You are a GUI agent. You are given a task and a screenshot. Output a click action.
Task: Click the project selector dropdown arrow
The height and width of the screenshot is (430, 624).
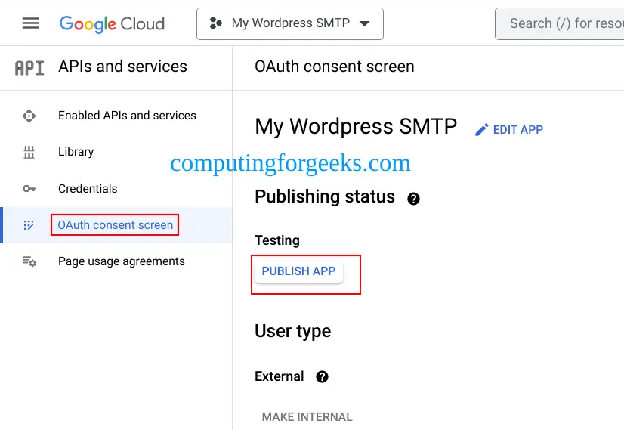364,23
